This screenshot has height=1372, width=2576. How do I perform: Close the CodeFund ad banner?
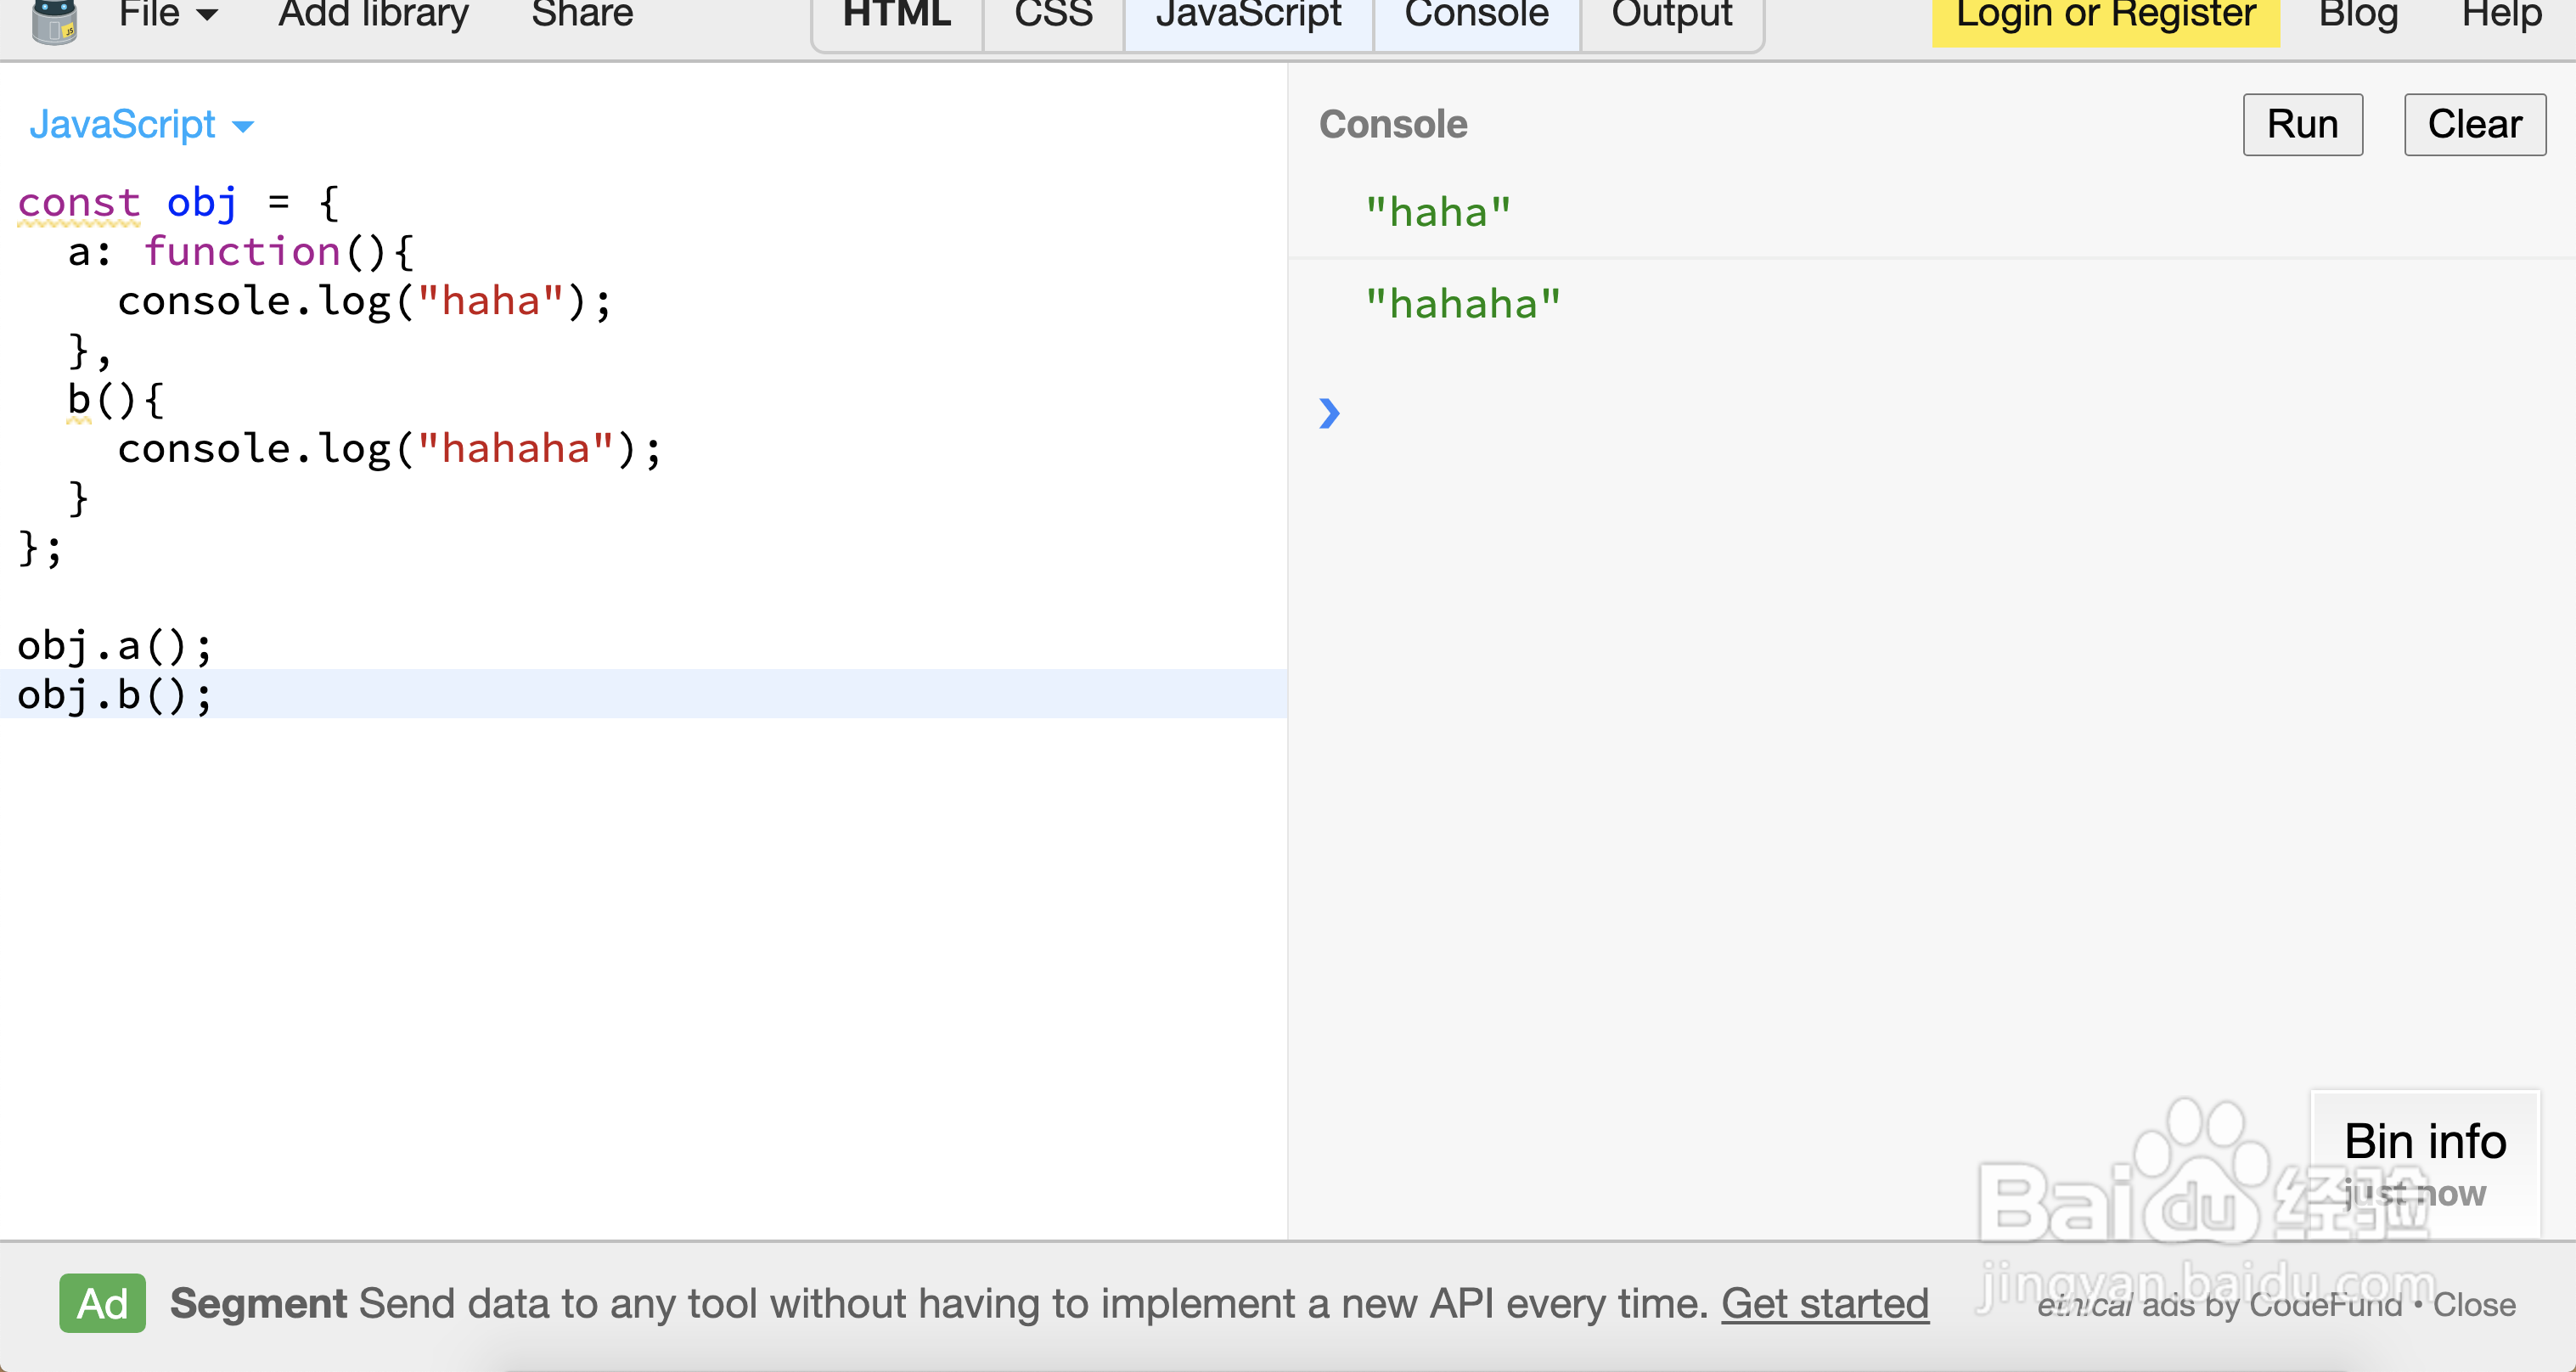2474,1305
